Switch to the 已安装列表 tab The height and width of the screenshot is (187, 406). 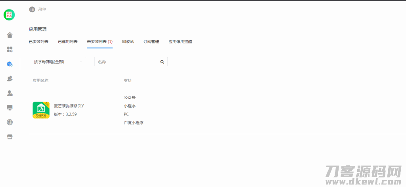click(x=38, y=42)
